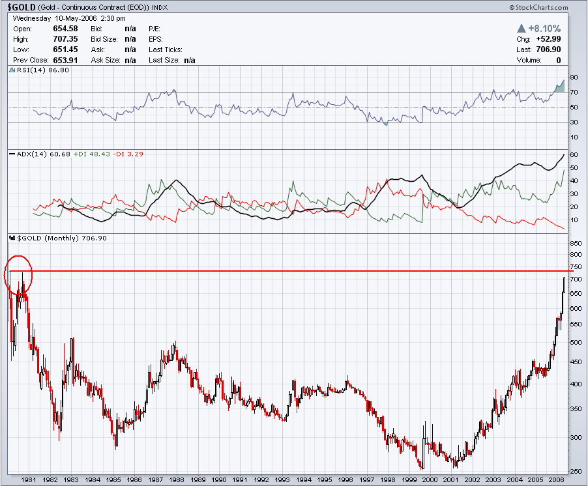Click the latest 2006 candlestick near 700
The image size is (588, 486).
[x=564, y=285]
